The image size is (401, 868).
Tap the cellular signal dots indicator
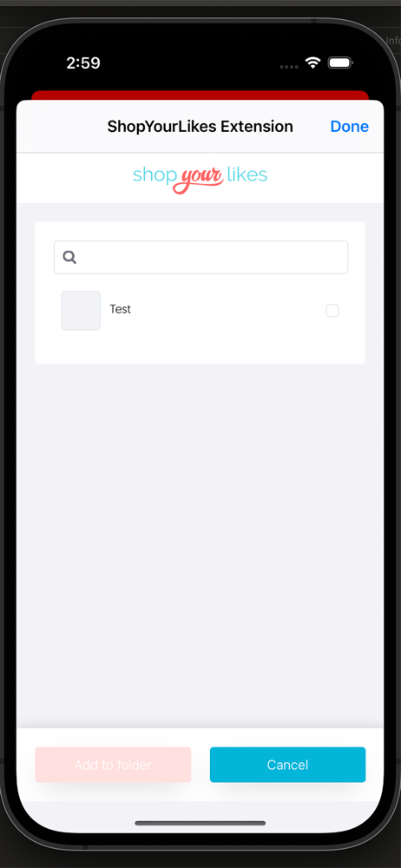coord(288,67)
